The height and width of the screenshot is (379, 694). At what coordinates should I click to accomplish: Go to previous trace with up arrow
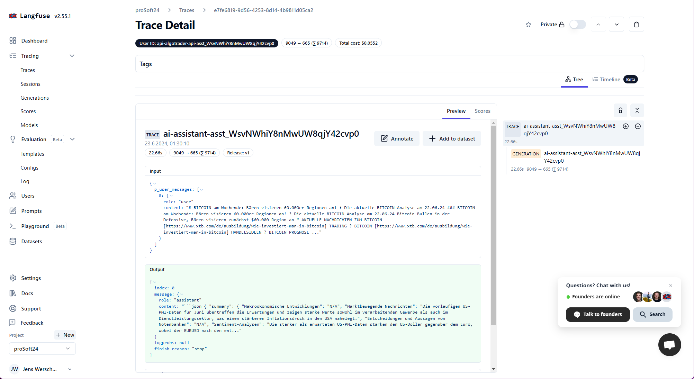click(598, 25)
